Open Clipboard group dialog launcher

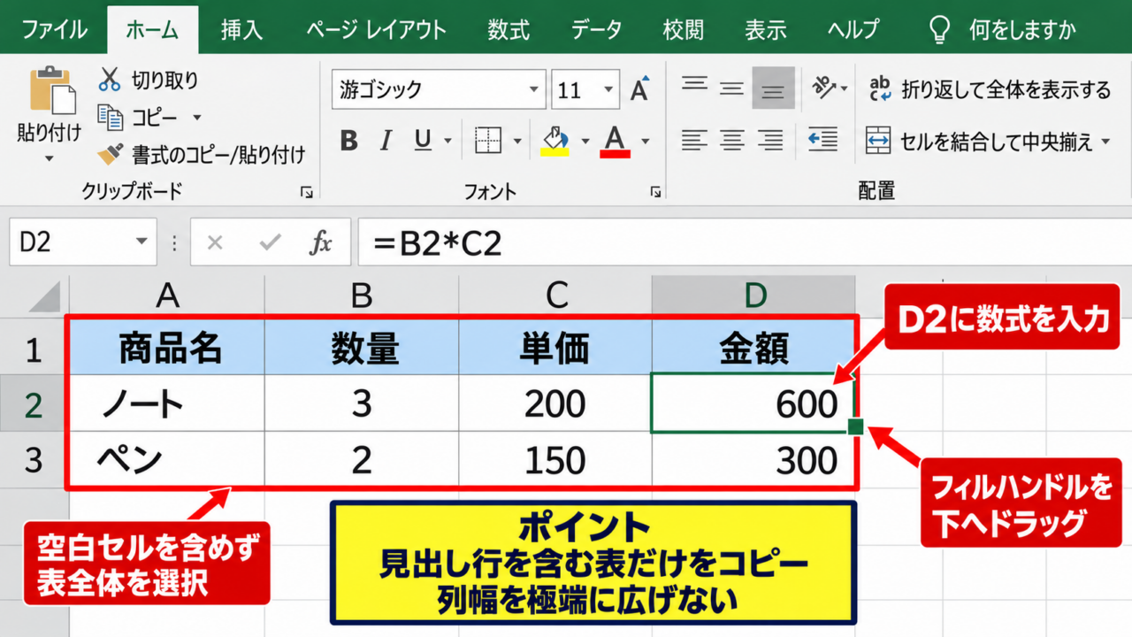tap(307, 192)
